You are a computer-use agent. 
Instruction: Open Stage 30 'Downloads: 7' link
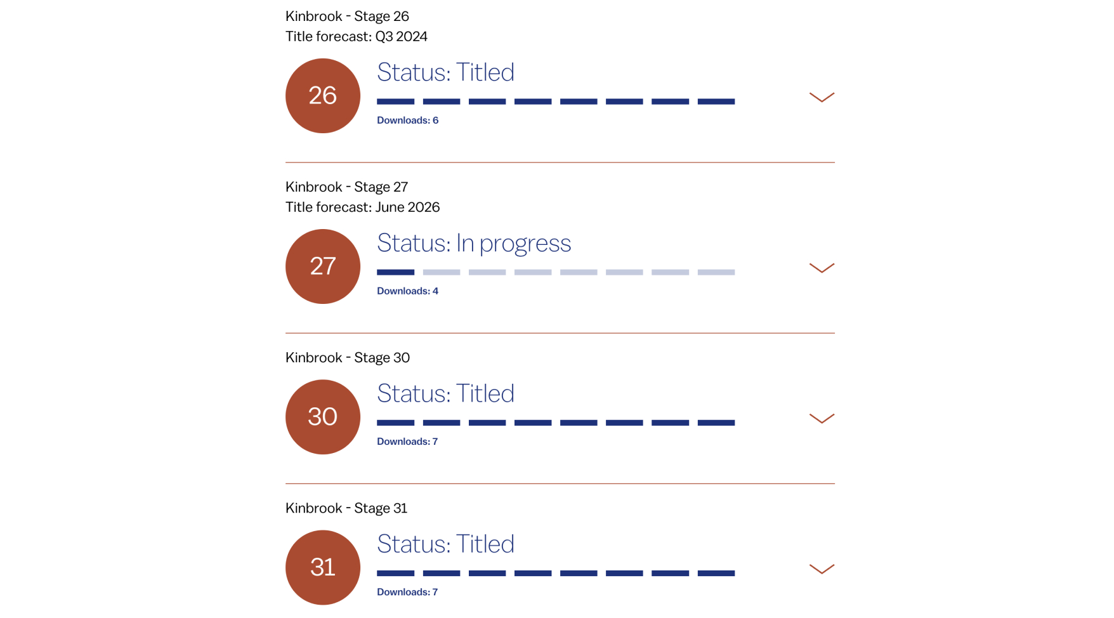407,442
